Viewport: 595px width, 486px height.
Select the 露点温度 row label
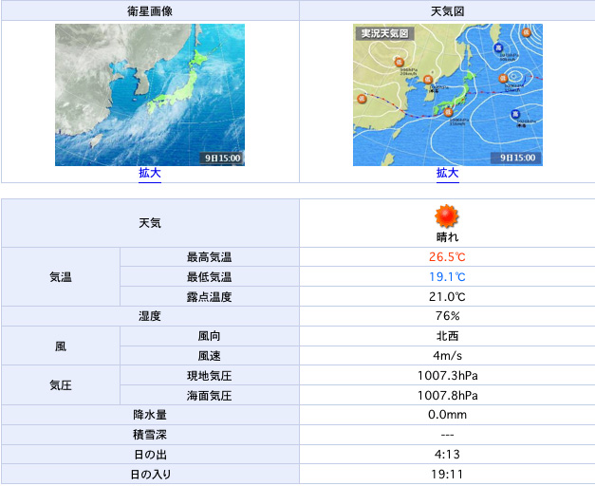tap(209, 297)
